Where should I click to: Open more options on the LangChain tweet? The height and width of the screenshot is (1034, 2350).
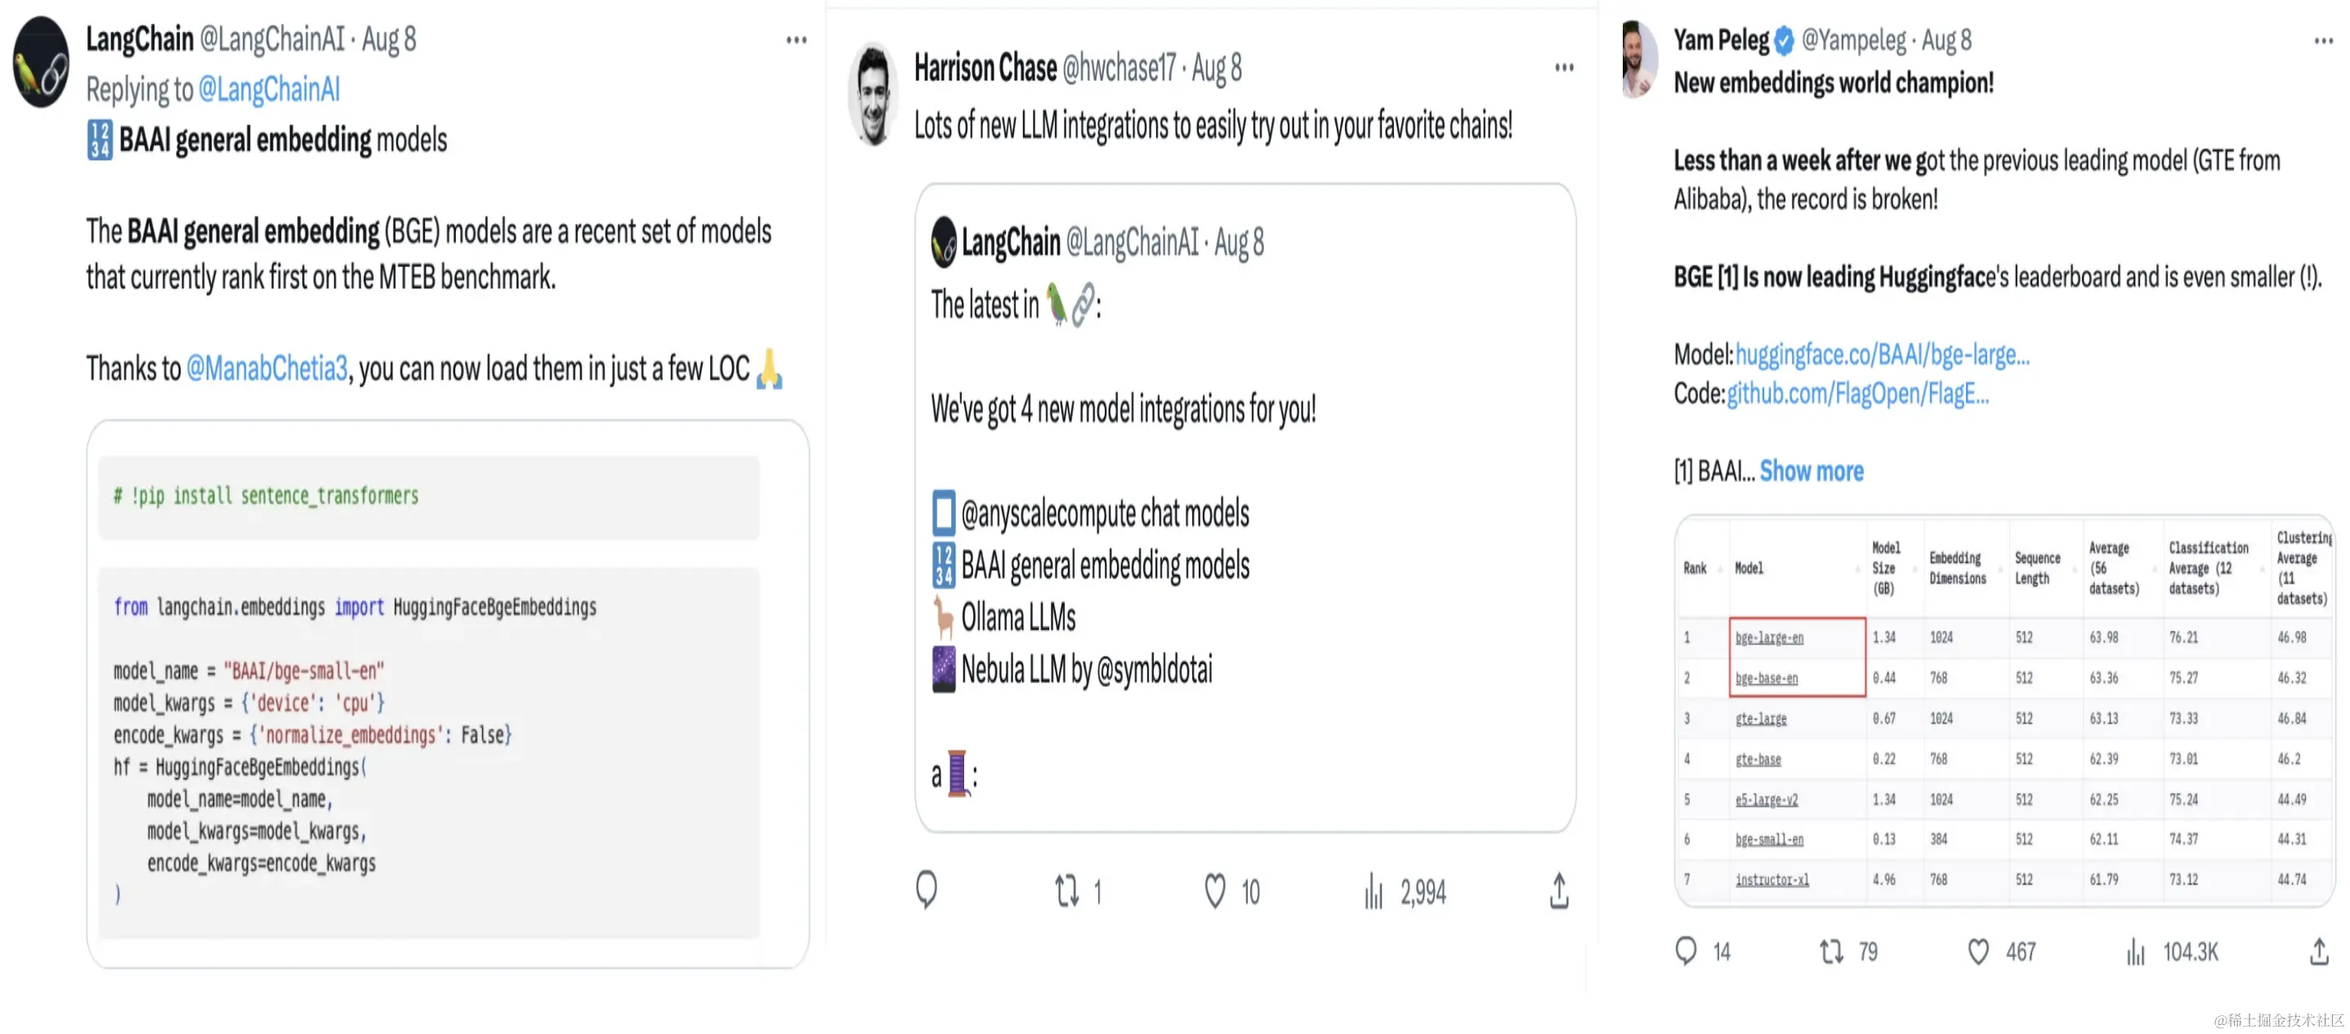(796, 40)
